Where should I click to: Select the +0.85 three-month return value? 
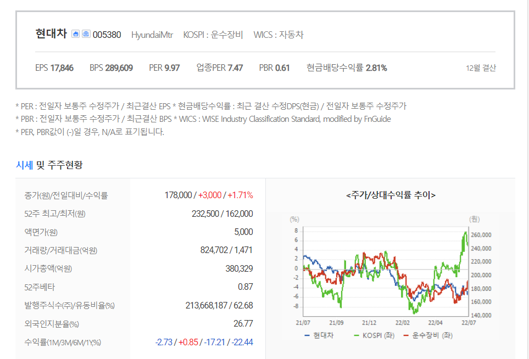pos(188,342)
